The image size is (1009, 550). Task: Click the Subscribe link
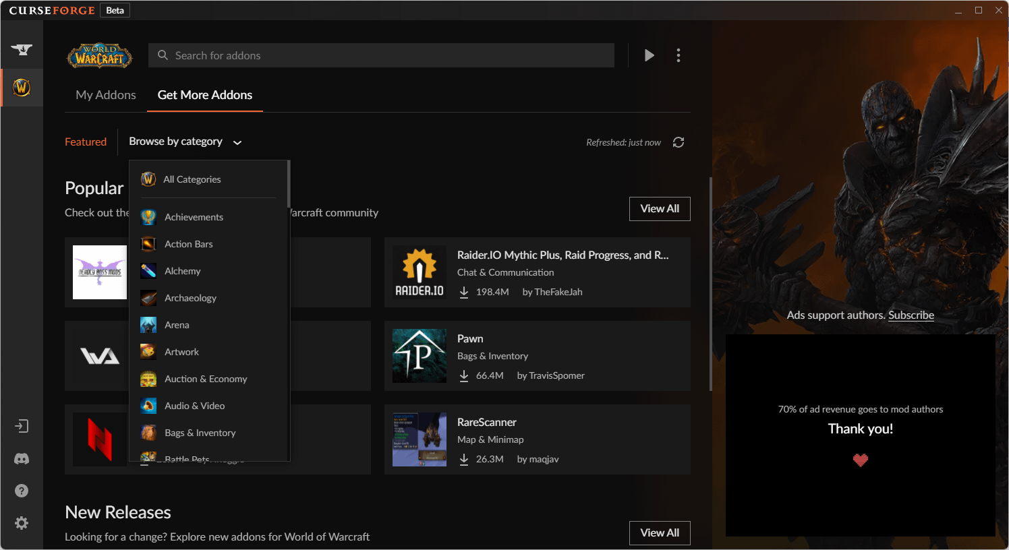coord(911,315)
